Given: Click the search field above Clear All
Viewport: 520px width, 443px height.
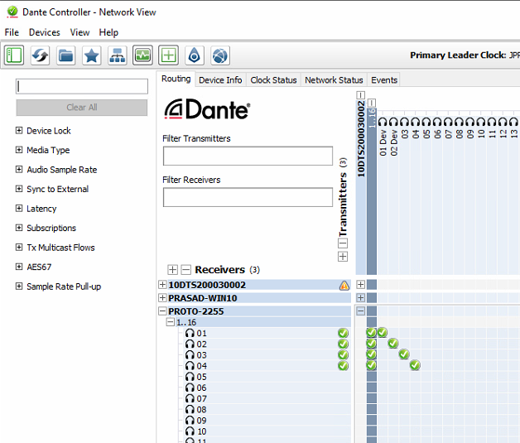Looking at the screenshot, I should (x=82, y=86).
